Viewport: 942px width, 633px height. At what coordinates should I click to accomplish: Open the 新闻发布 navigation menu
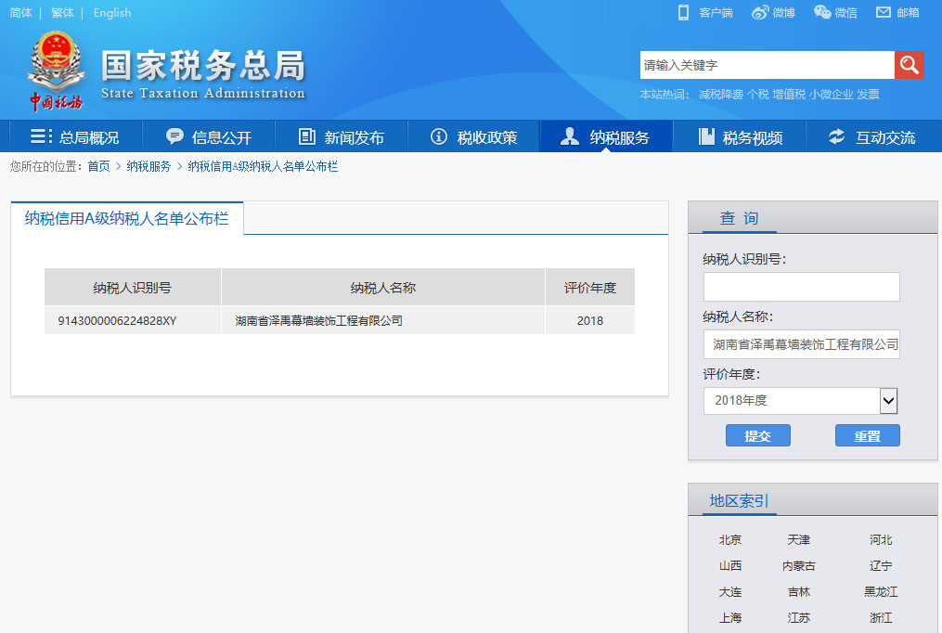(x=341, y=137)
